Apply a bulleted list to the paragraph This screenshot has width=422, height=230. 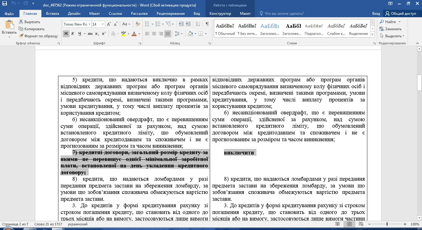(147, 24)
